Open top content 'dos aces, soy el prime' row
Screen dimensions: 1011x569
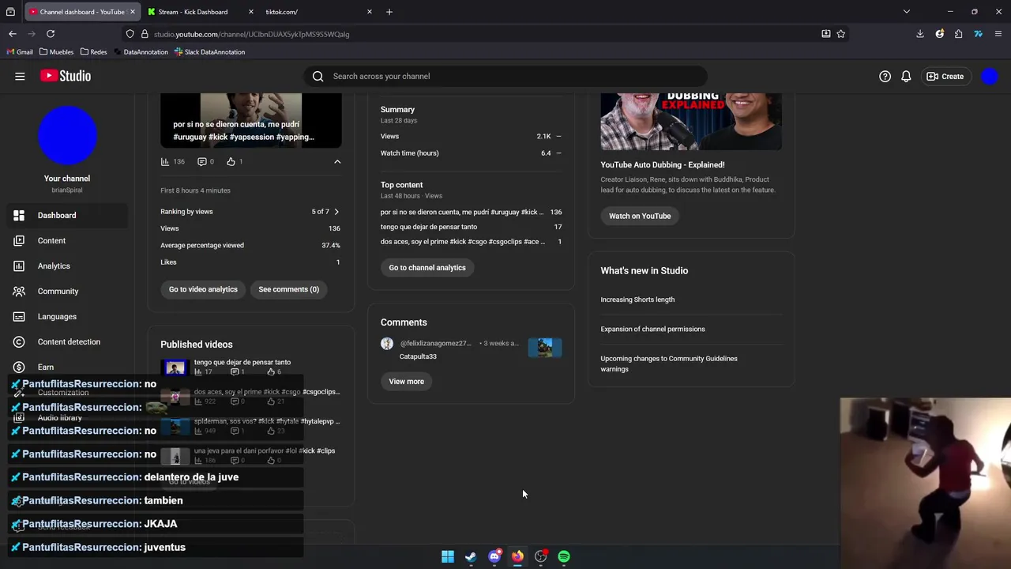point(471,242)
